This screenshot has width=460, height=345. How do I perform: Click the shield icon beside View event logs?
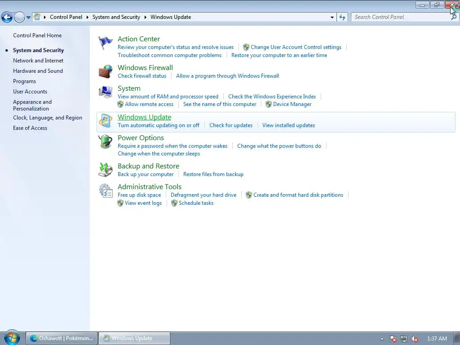[120, 203]
